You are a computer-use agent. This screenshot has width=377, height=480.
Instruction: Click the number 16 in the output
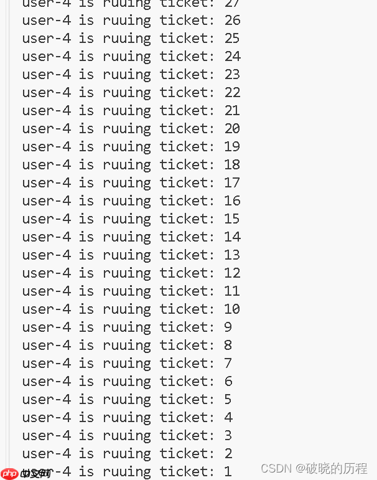pyautogui.click(x=232, y=201)
